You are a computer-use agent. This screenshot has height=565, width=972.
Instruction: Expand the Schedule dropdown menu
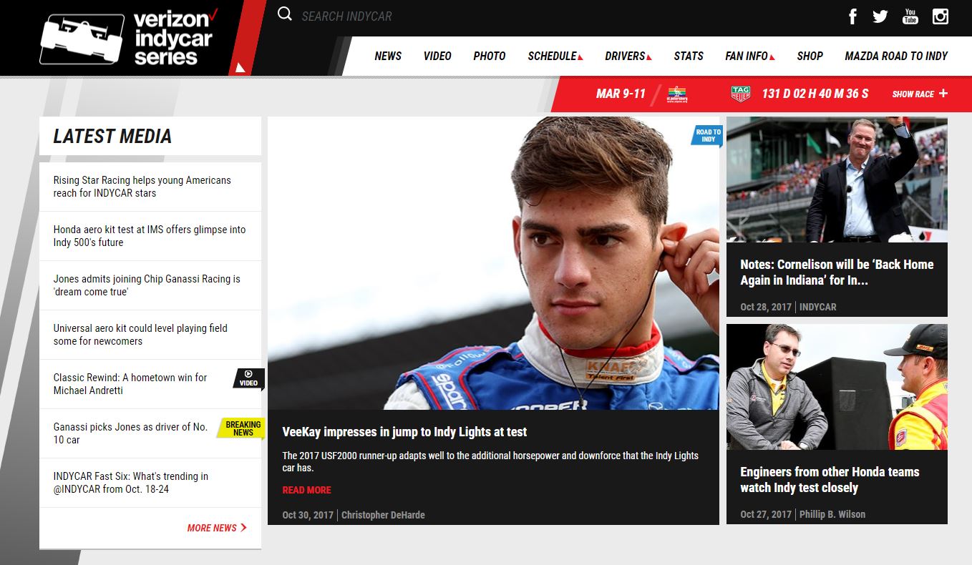tap(555, 56)
